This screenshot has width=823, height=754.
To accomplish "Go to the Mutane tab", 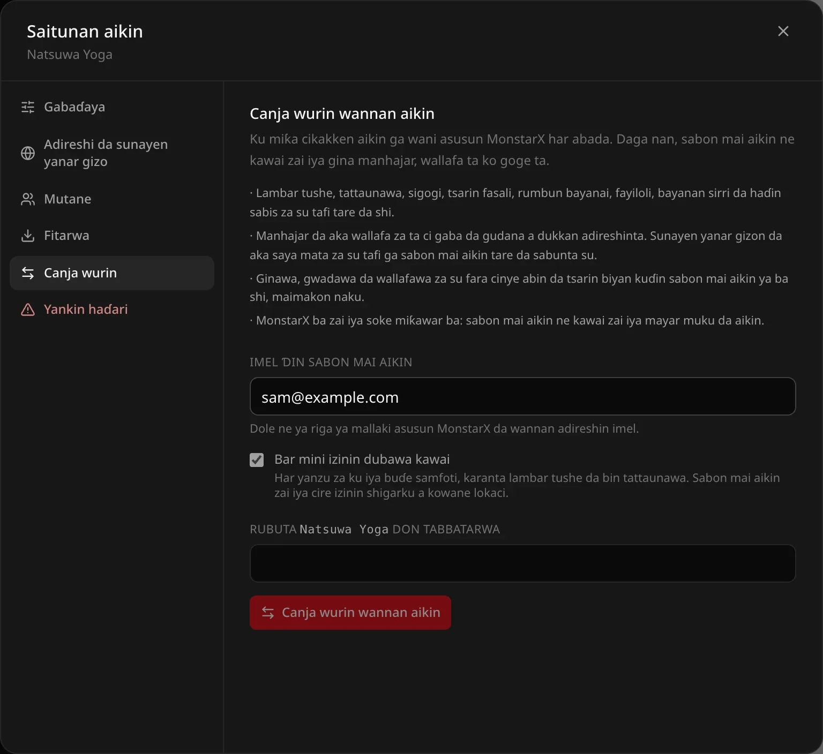I will [111, 199].
